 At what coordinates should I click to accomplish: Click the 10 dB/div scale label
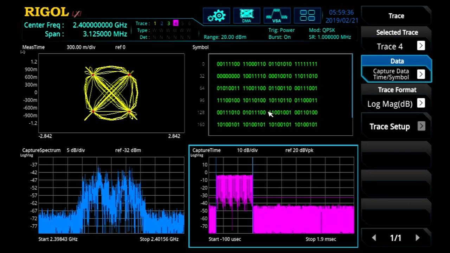point(247,150)
